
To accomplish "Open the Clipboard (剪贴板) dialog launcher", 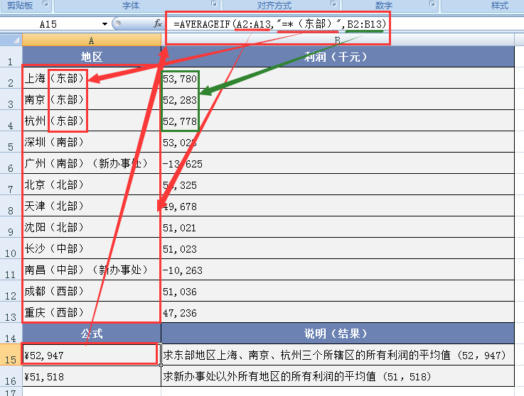I will tap(46, 4).
